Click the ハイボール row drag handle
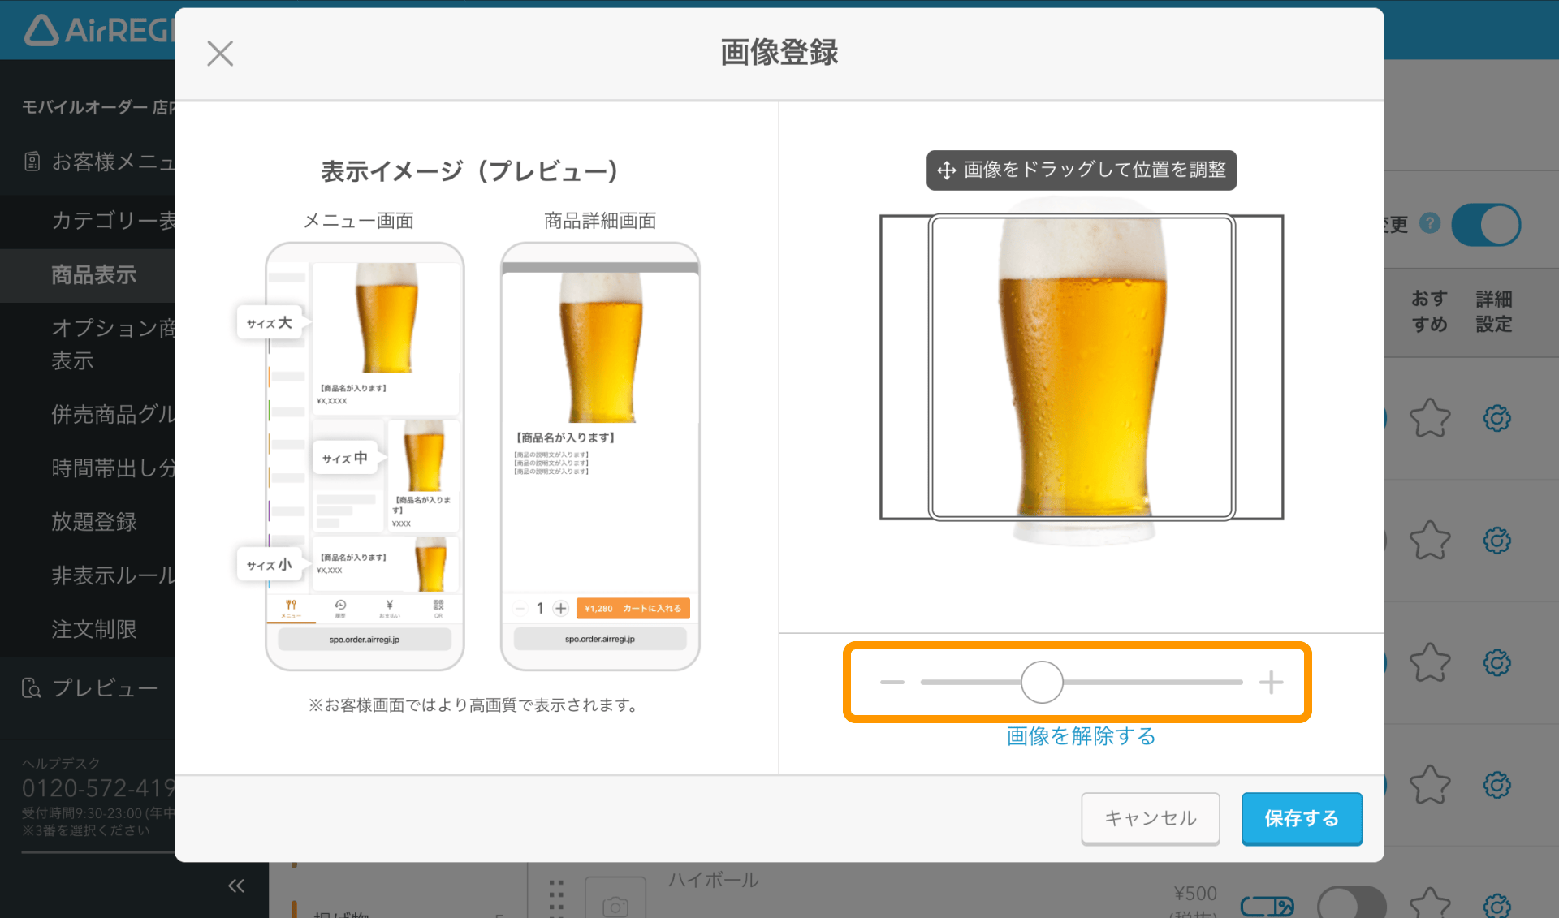This screenshot has width=1559, height=918. click(556, 899)
